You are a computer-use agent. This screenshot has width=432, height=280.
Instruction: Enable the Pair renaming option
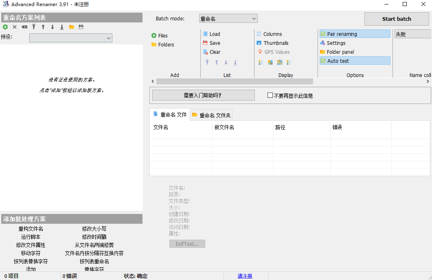pyautogui.click(x=354, y=34)
